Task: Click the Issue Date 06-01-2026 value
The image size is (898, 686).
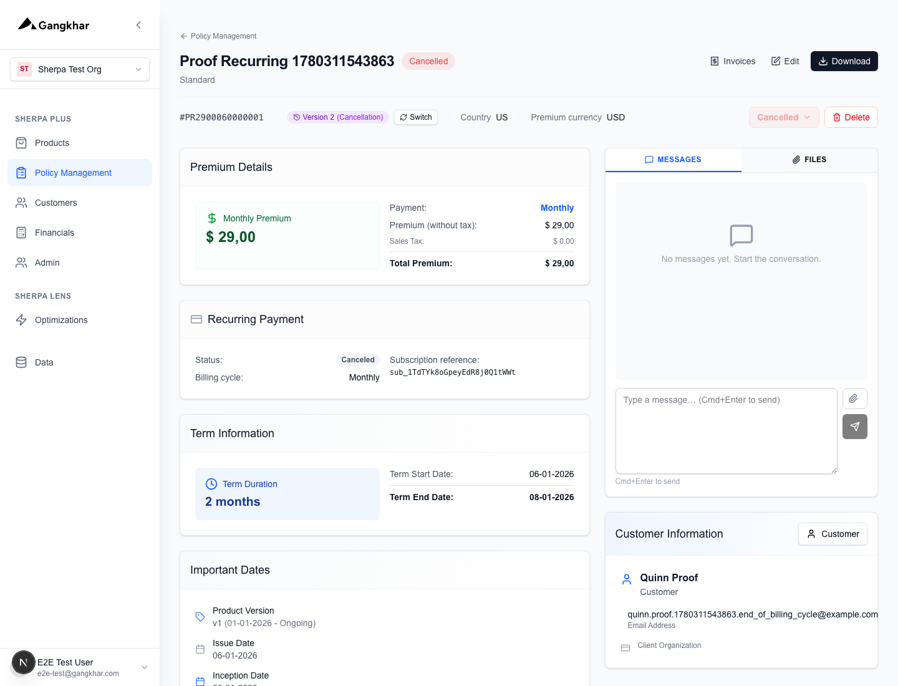Action: (x=235, y=655)
